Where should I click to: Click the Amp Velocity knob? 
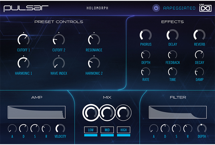click(60, 129)
